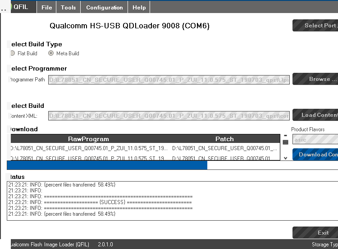Click the Load Content button
The width and height of the screenshot is (338, 249).
[x=315, y=115]
